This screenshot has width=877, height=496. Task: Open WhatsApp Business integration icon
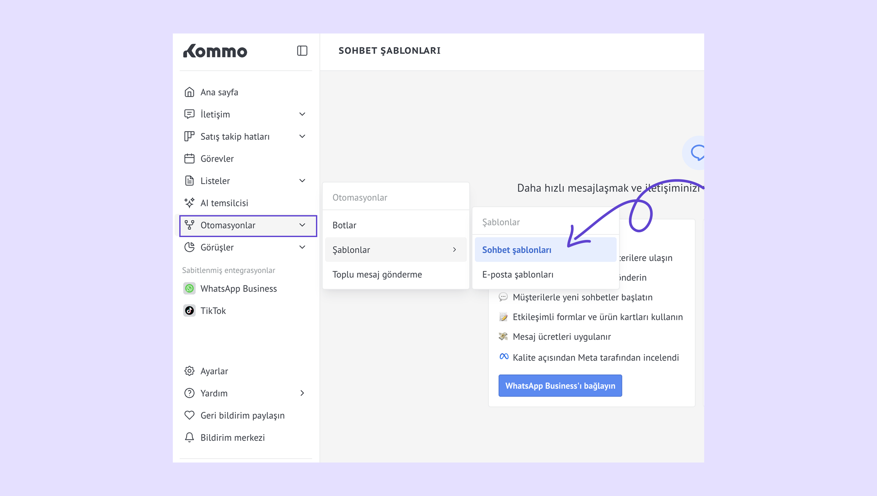click(189, 289)
